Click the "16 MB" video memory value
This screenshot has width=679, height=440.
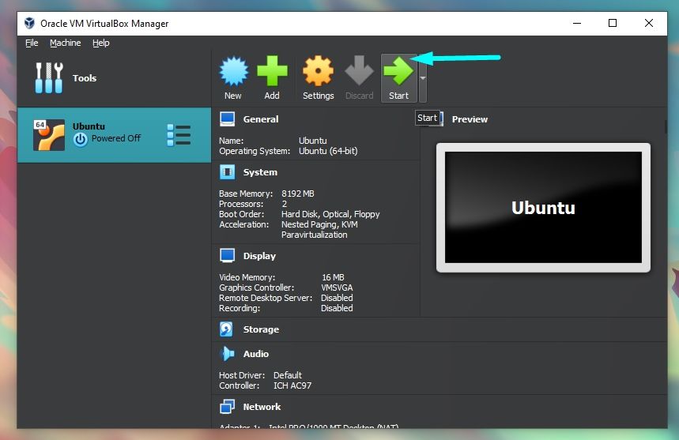pyautogui.click(x=333, y=277)
